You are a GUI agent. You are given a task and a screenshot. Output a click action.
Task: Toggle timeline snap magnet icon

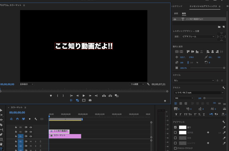click(17, 119)
